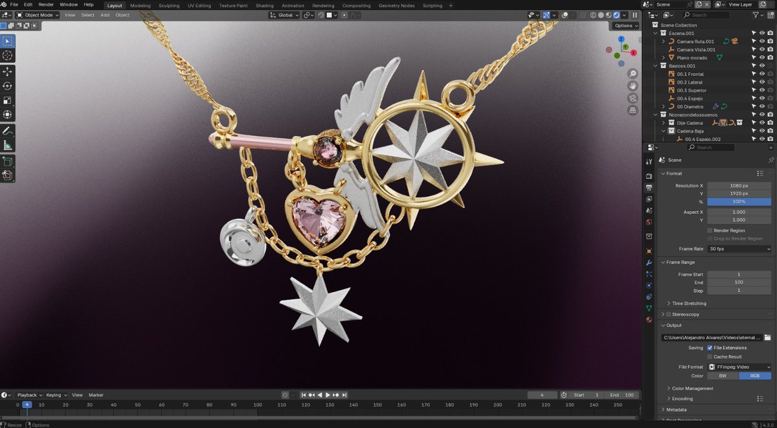The height and width of the screenshot is (428, 777).
Task: Open the Modifiers properties tab
Action: 649,262
